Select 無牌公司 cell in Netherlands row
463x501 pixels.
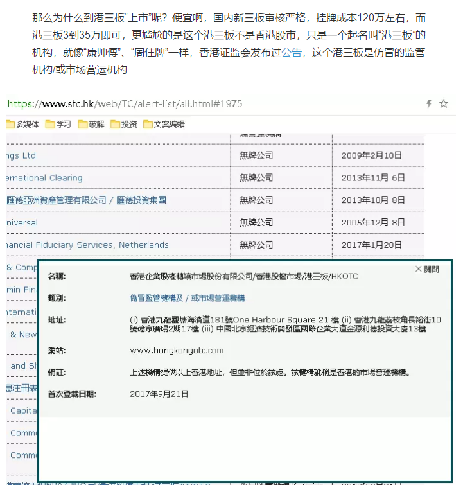pos(256,245)
